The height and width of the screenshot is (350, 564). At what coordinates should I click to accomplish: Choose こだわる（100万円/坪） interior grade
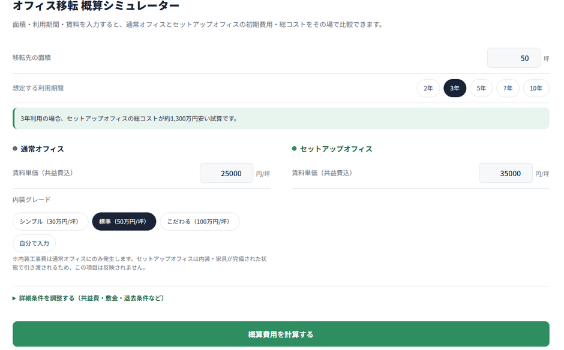[x=200, y=221]
